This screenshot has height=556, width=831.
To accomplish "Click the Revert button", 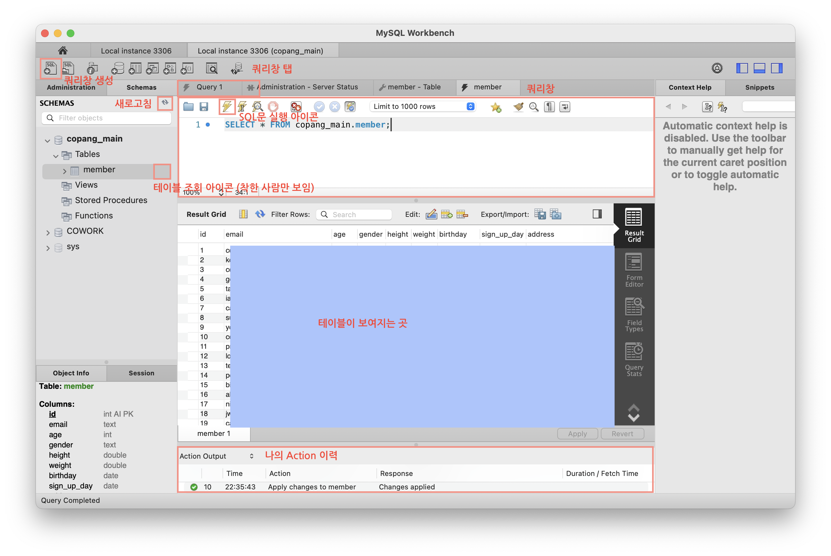I will [x=622, y=434].
